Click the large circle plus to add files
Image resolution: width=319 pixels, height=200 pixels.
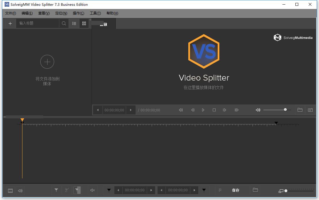(x=47, y=62)
